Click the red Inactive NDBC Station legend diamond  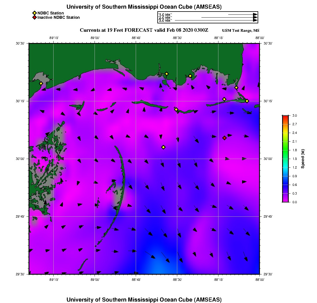click(x=34, y=17)
